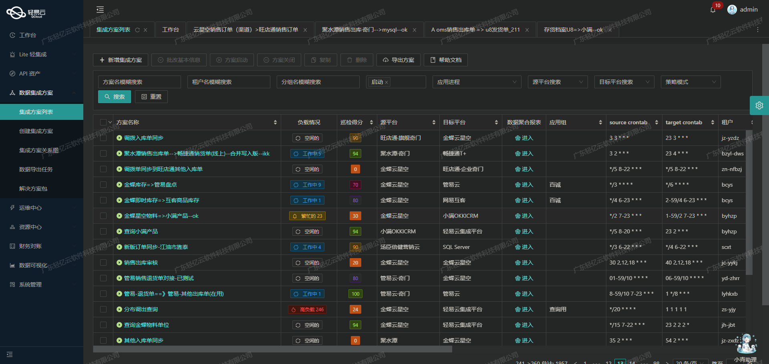Click the status icon of 分布调出查询
Image resolution: width=769 pixels, height=364 pixels.
point(119,309)
